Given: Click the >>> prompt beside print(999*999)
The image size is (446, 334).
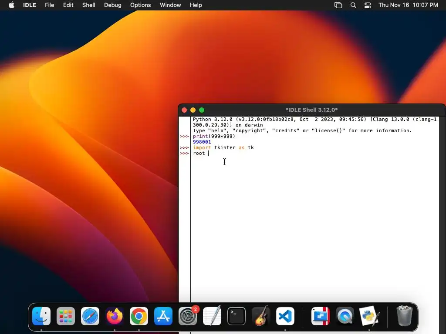Looking at the screenshot, I should [184, 136].
